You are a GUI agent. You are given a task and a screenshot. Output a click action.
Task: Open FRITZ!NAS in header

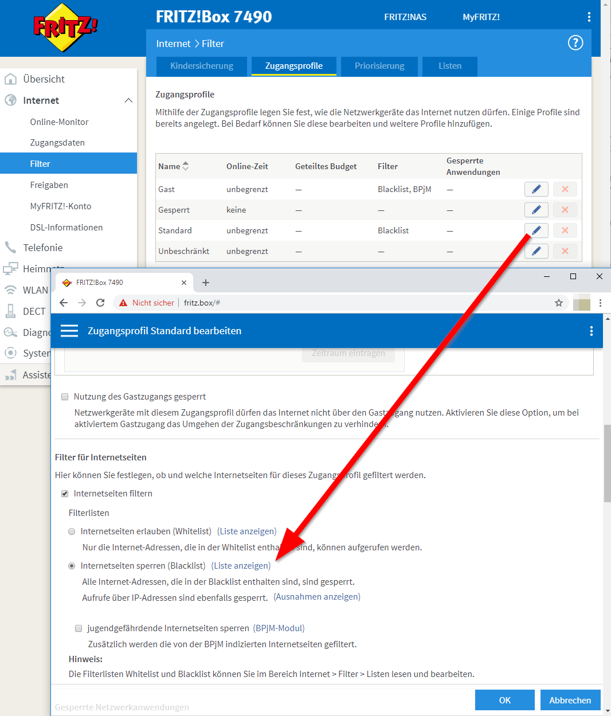pyautogui.click(x=405, y=17)
